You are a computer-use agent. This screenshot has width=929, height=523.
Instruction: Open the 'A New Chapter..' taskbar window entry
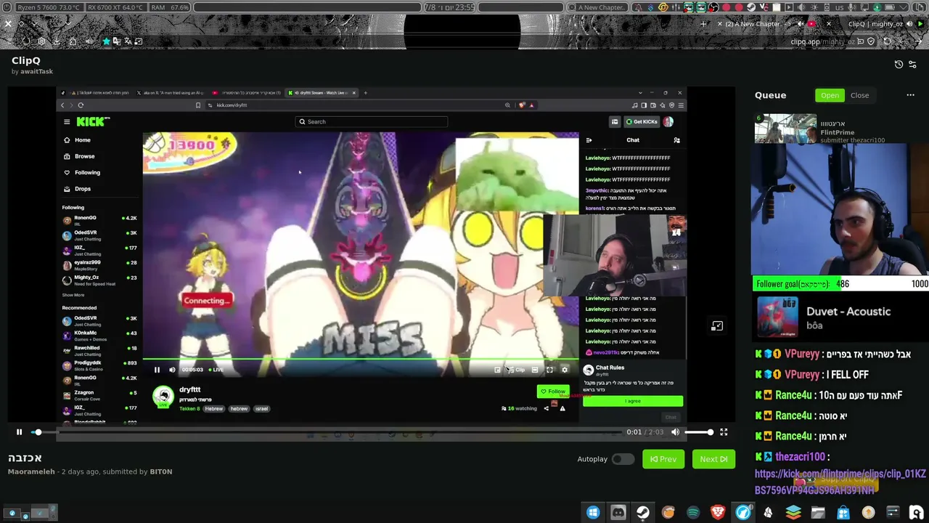point(597,7)
